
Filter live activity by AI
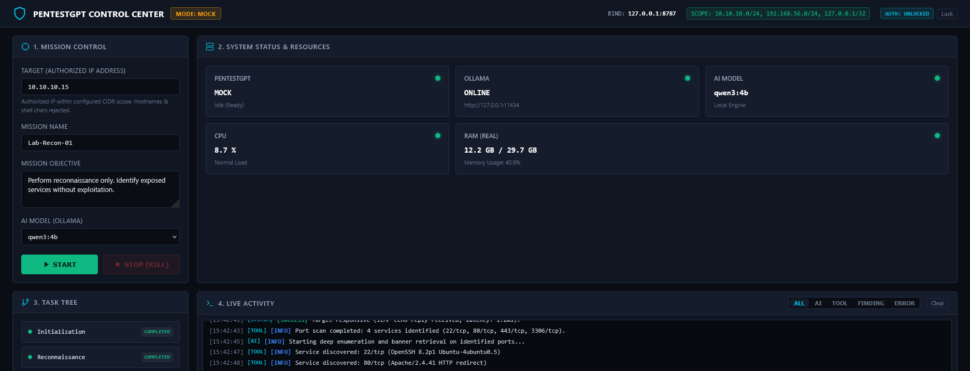point(818,303)
